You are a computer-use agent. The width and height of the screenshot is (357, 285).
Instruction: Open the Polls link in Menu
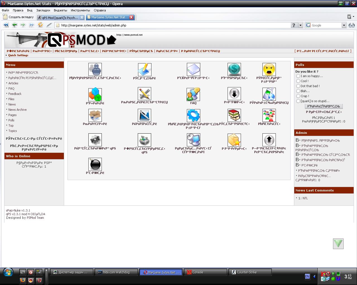coord(11,120)
